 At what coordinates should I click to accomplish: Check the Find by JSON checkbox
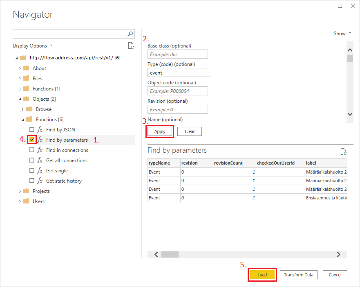32,130
